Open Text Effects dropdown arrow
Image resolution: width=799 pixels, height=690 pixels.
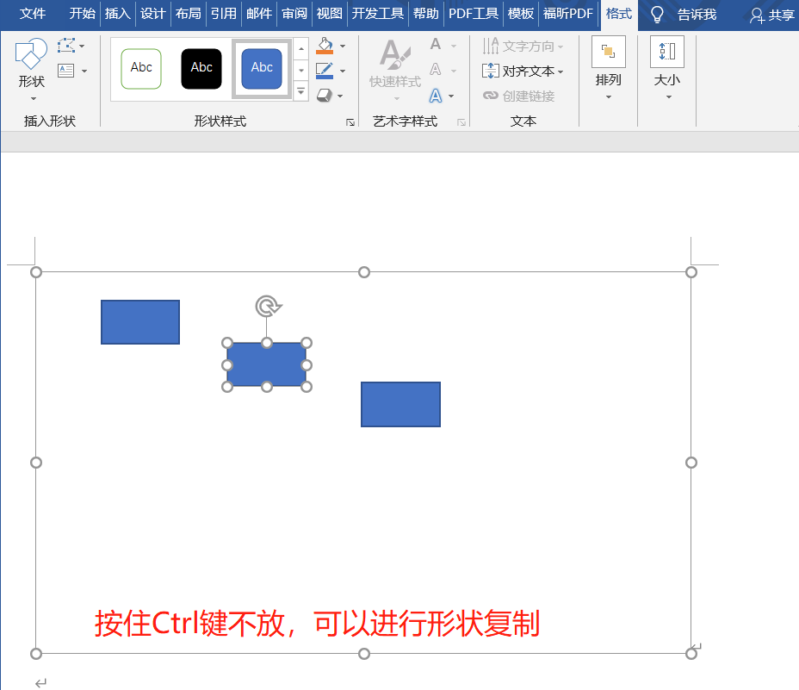click(451, 96)
